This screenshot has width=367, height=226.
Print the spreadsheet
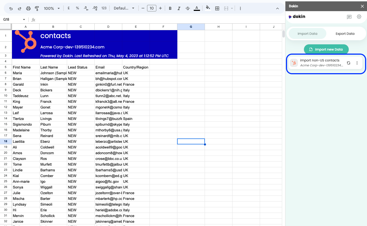click(x=28, y=8)
